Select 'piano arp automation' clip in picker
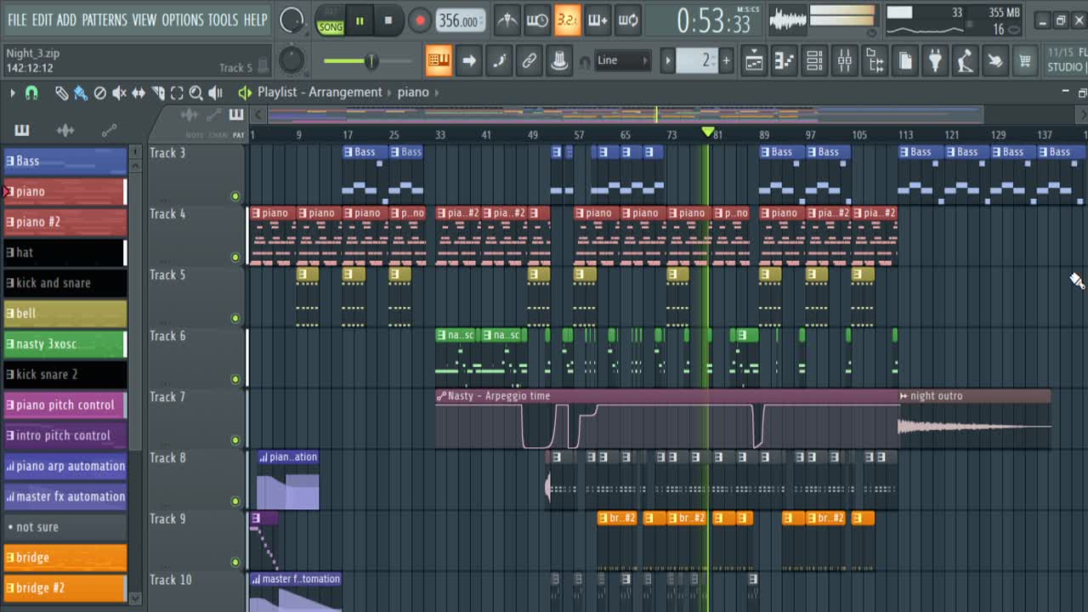Image resolution: width=1088 pixels, height=612 pixels. (x=65, y=466)
